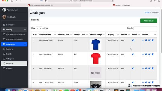The height and width of the screenshot is (91, 162).
Task: Add images for Blue Casual T-shirt via circle-plus icon
Action: (x=146, y=40)
